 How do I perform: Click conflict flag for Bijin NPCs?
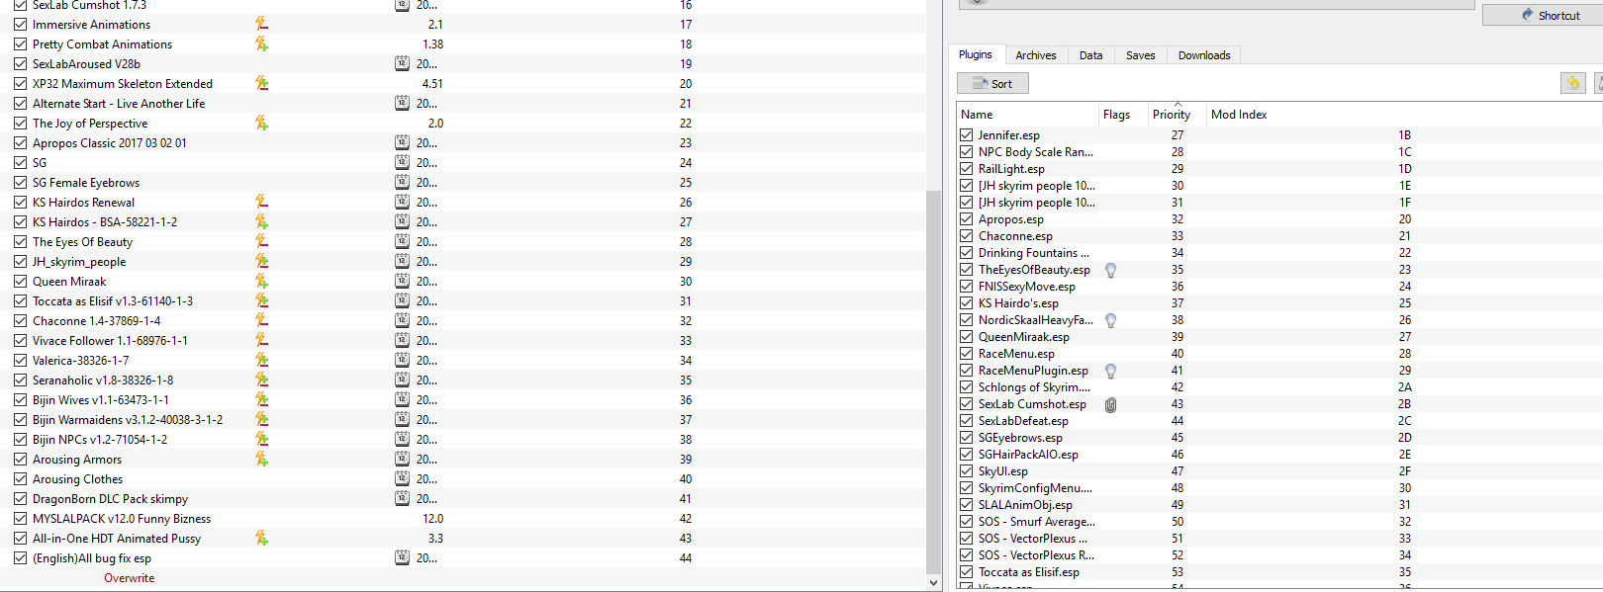tap(261, 439)
